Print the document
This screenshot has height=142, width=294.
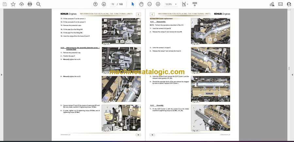(30, 4)
